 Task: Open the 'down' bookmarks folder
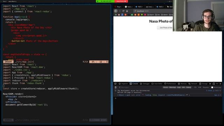pos(164,15)
